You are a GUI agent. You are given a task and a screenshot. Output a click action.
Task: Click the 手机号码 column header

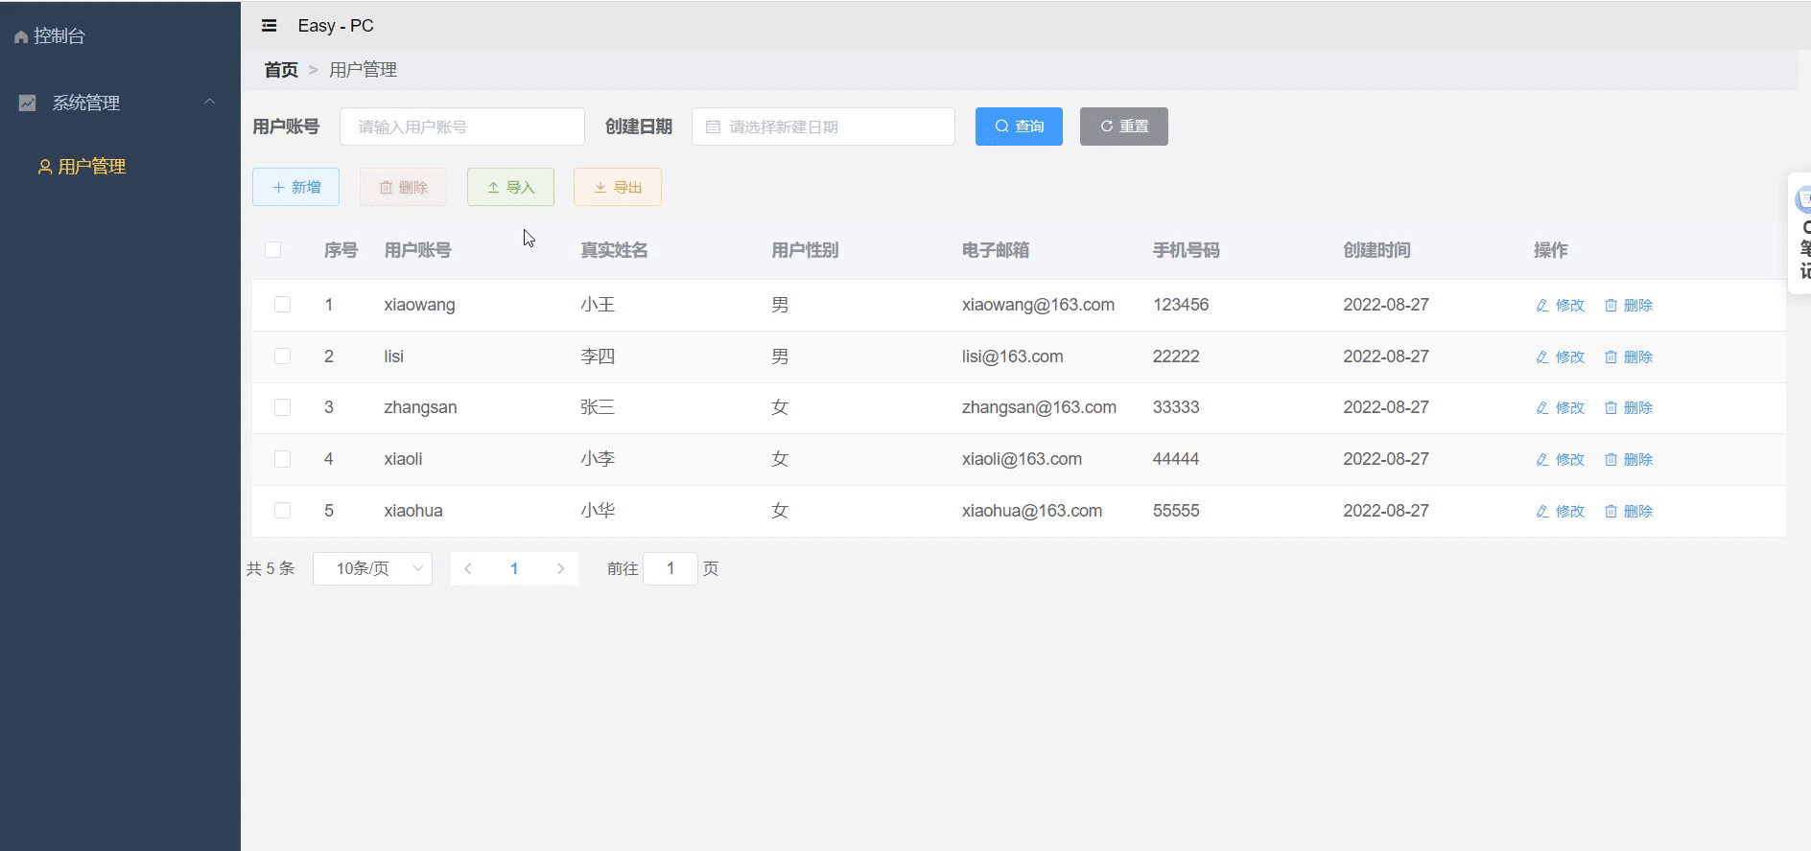(x=1187, y=250)
